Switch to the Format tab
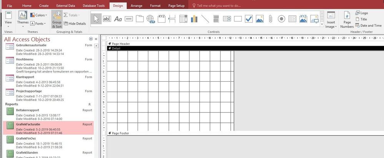This screenshot has height=158, width=384. click(x=155, y=6)
